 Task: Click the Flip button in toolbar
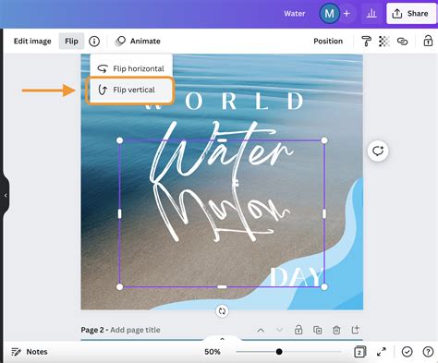pyautogui.click(x=71, y=41)
